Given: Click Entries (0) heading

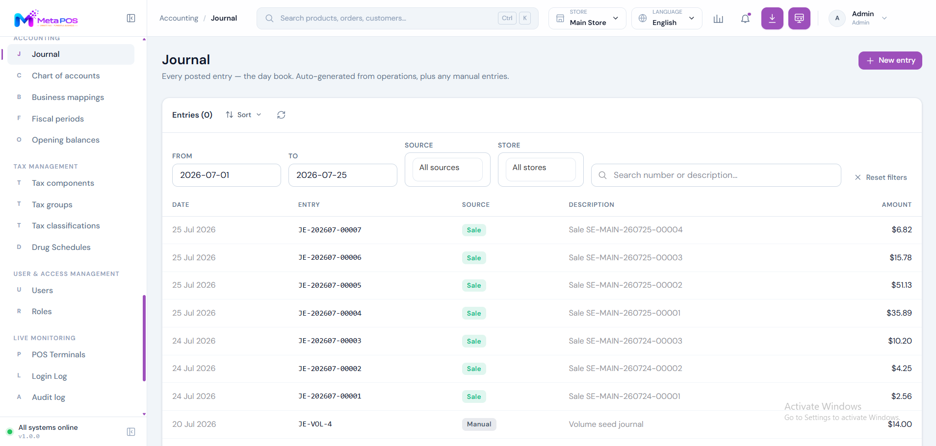Looking at the screenshot, I should tap(192, 115).
